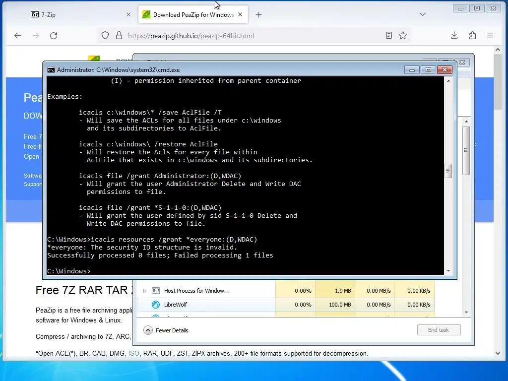Minimize the browser window

point(460,8)
